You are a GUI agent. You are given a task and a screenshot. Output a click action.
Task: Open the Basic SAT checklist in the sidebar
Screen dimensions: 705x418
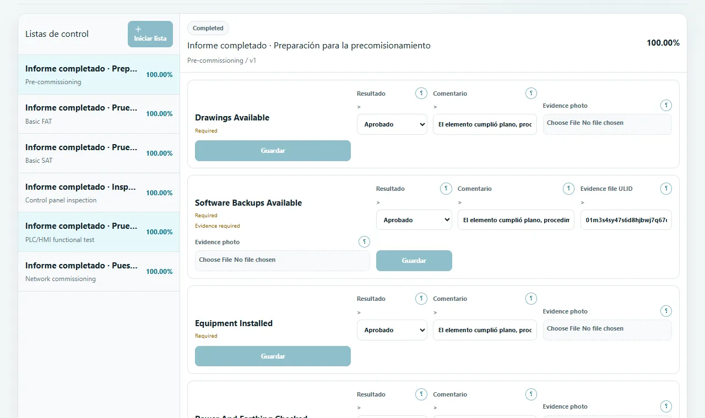pyautogui.click(x=99, y=153)
